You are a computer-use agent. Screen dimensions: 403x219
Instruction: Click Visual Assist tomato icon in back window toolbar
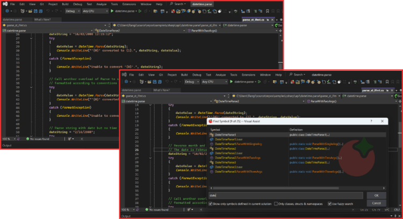tap(173, 11)
